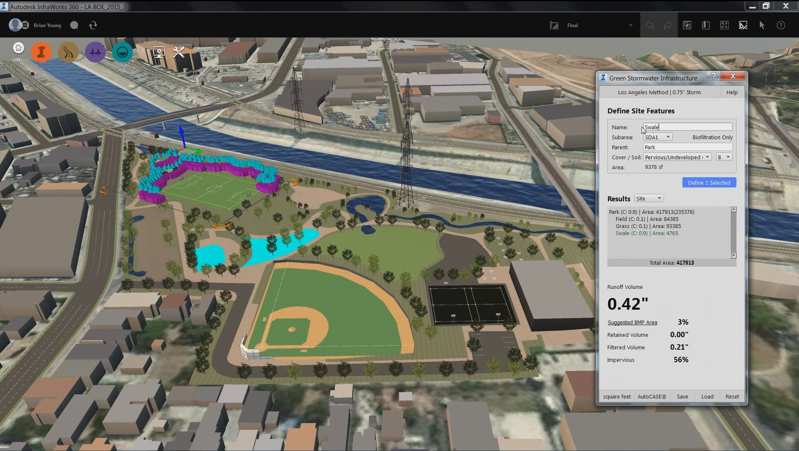Open the wrench settings and utilities icon
This screenshot has height=451, width=799.
(x=179, y=52)
